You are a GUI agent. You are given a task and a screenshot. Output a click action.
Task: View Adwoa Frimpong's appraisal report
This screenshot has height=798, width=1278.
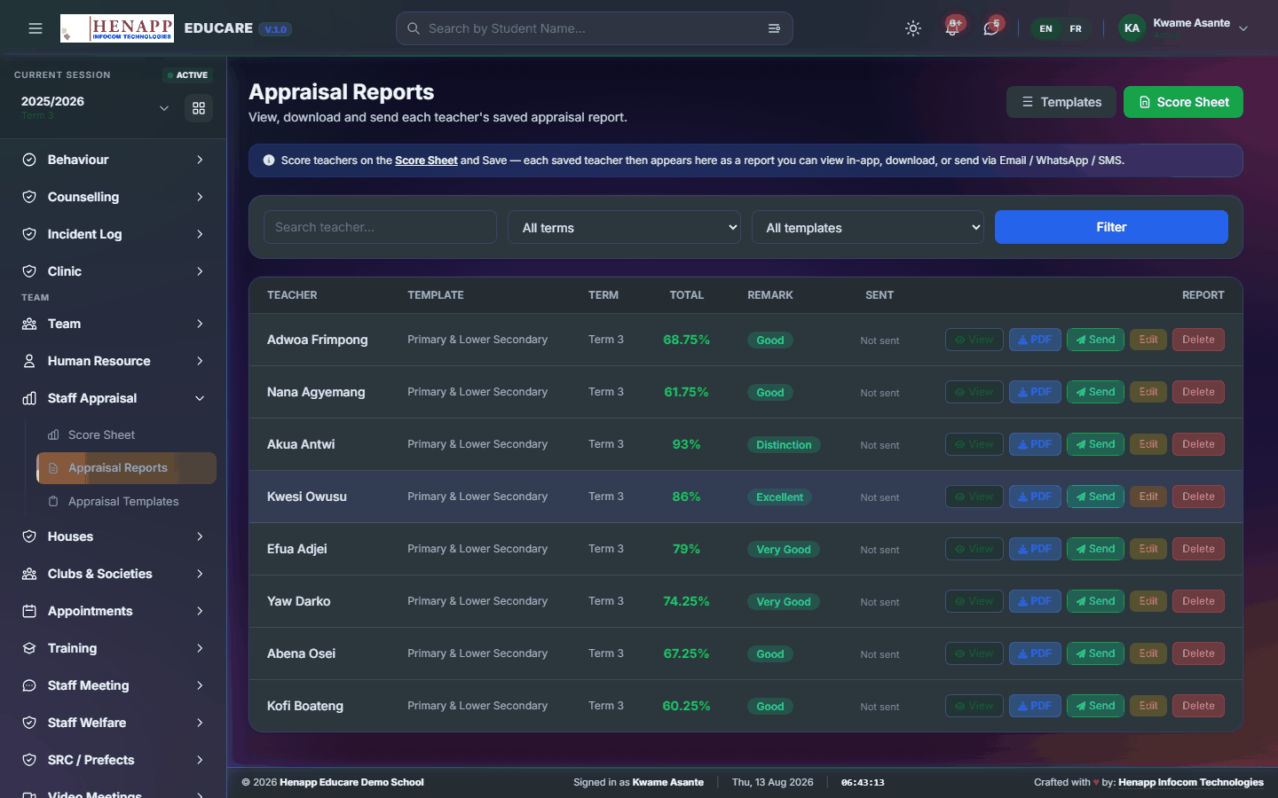pyautogui.click(x=974, y=340)
